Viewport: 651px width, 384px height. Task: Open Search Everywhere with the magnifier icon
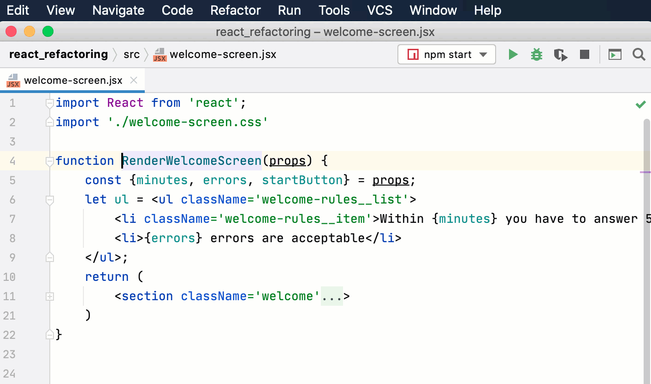[639, 54]
